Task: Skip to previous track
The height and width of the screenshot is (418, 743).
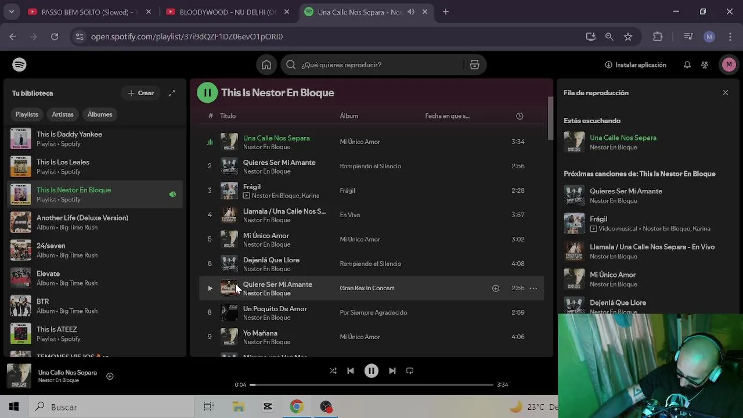Action: pos(350,371)
